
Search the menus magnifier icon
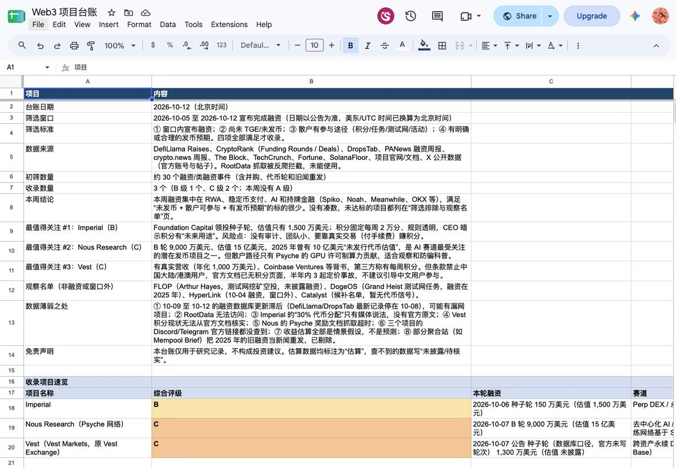[22, 45]
